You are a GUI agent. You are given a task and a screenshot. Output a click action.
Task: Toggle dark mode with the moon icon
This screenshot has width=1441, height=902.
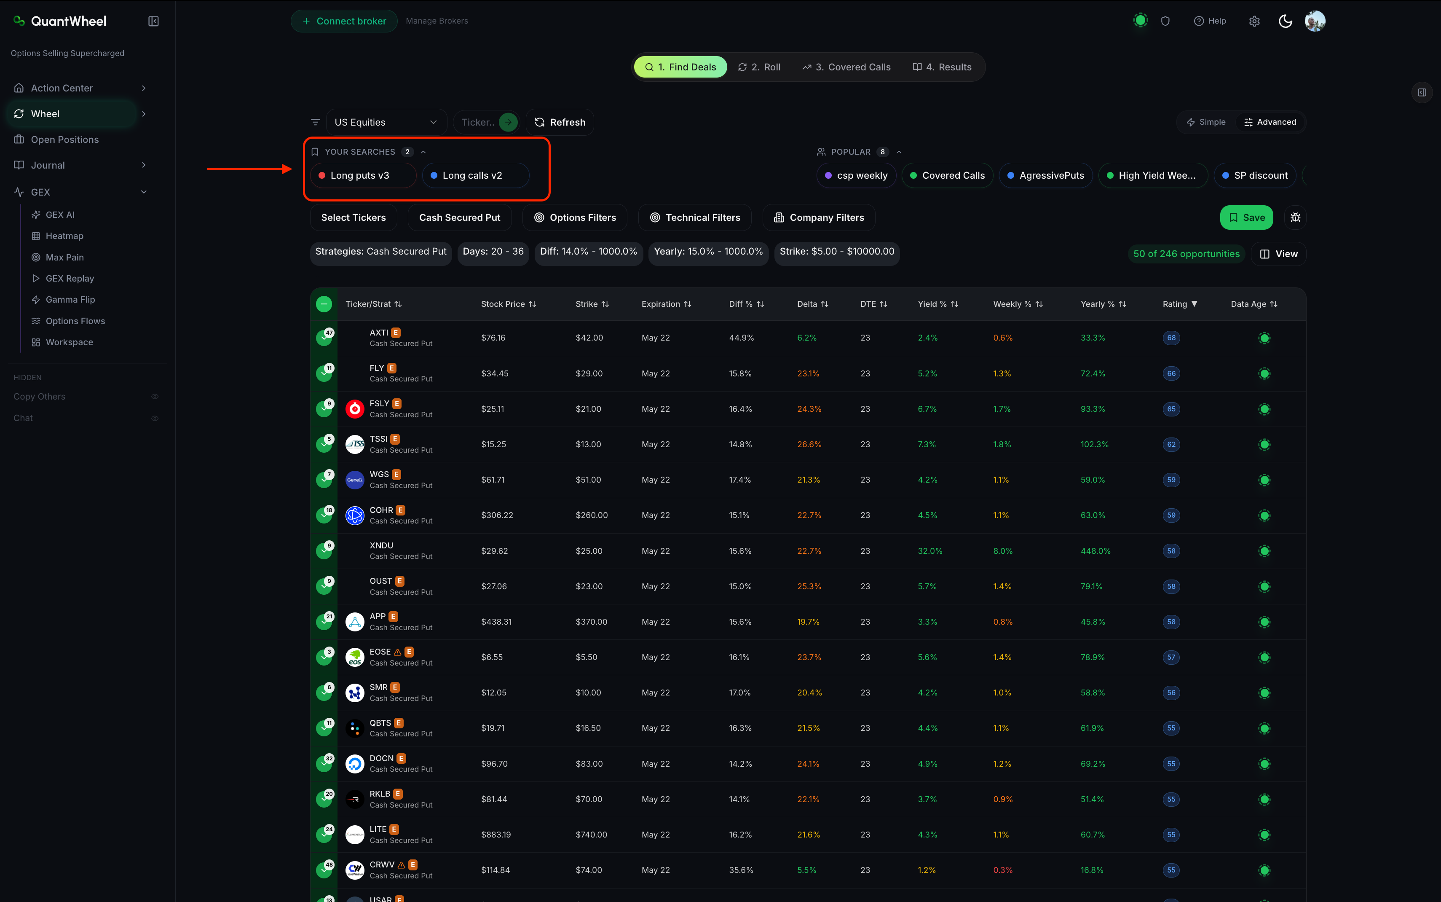point(1286,21)
